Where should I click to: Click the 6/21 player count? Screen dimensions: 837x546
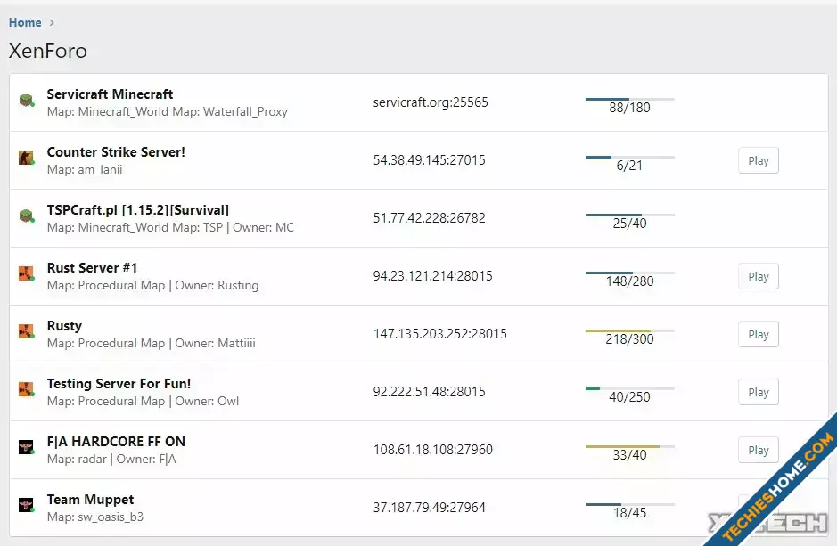point(630,166)
